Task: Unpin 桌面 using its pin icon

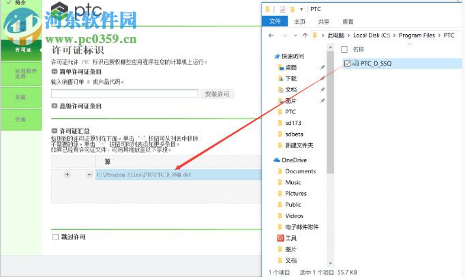Action: click(322, 68)
